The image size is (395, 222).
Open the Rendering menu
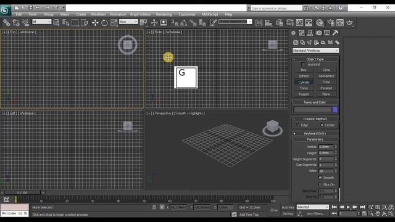[x=164, y=14]
